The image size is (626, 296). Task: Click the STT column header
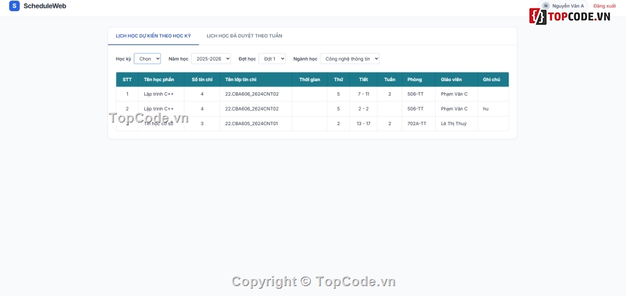point(127,80)
